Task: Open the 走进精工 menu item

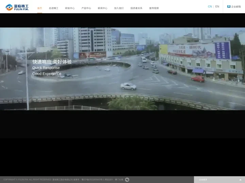Action: [53, 8]
